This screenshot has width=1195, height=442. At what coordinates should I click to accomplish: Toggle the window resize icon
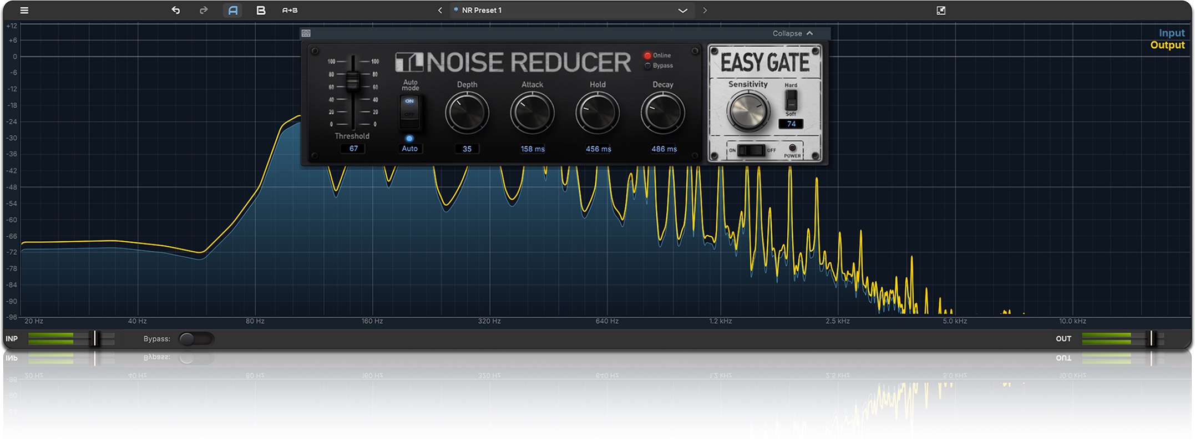tap(941, 10)
